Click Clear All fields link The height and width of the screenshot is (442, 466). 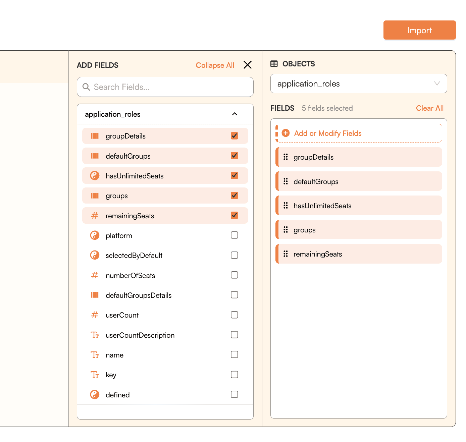point(430,108)
